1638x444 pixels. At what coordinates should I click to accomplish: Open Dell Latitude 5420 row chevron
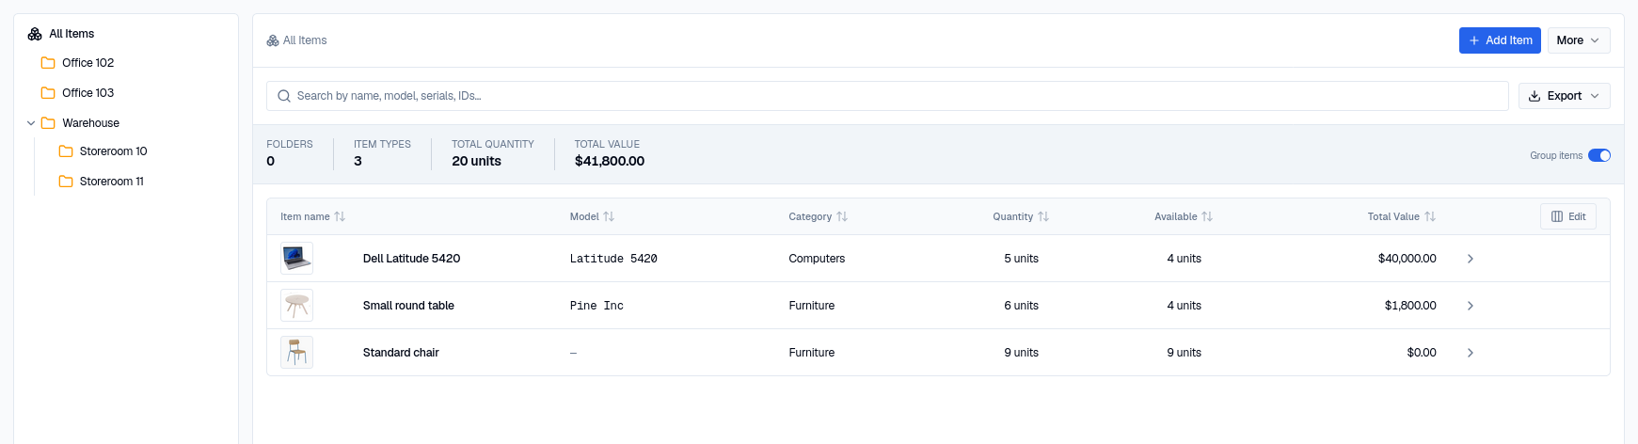[x=1471, y=259]
